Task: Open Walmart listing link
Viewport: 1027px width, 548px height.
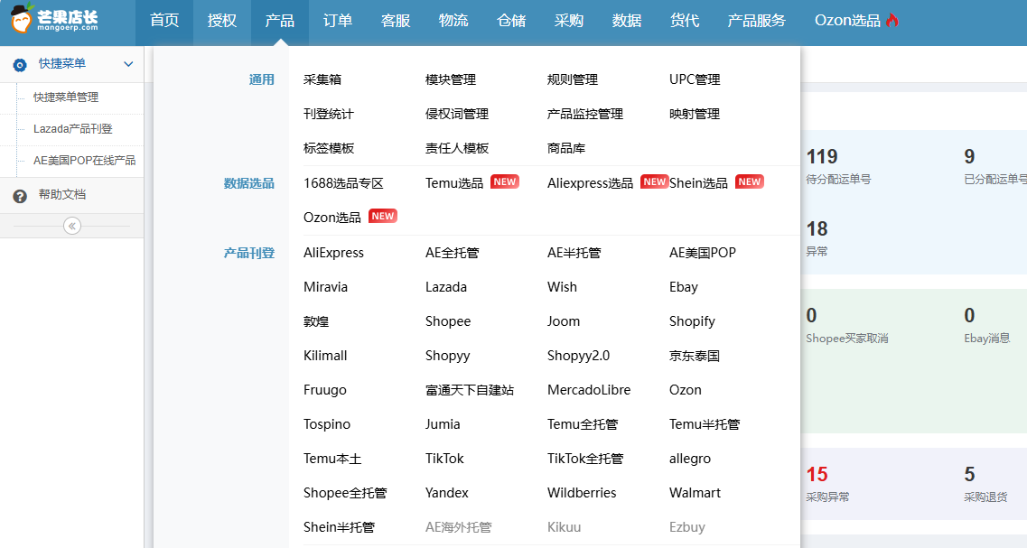Action: 695,492
